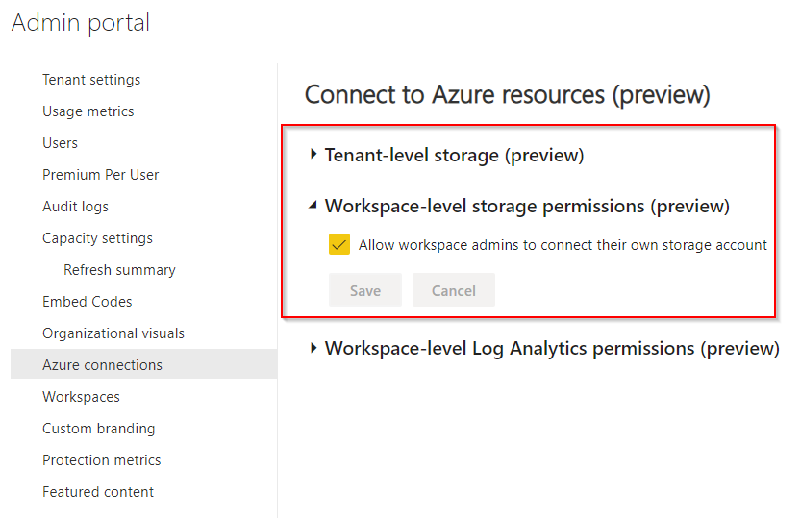Click the Cancel button
This screenshot has width=801, height=518.
454,290
